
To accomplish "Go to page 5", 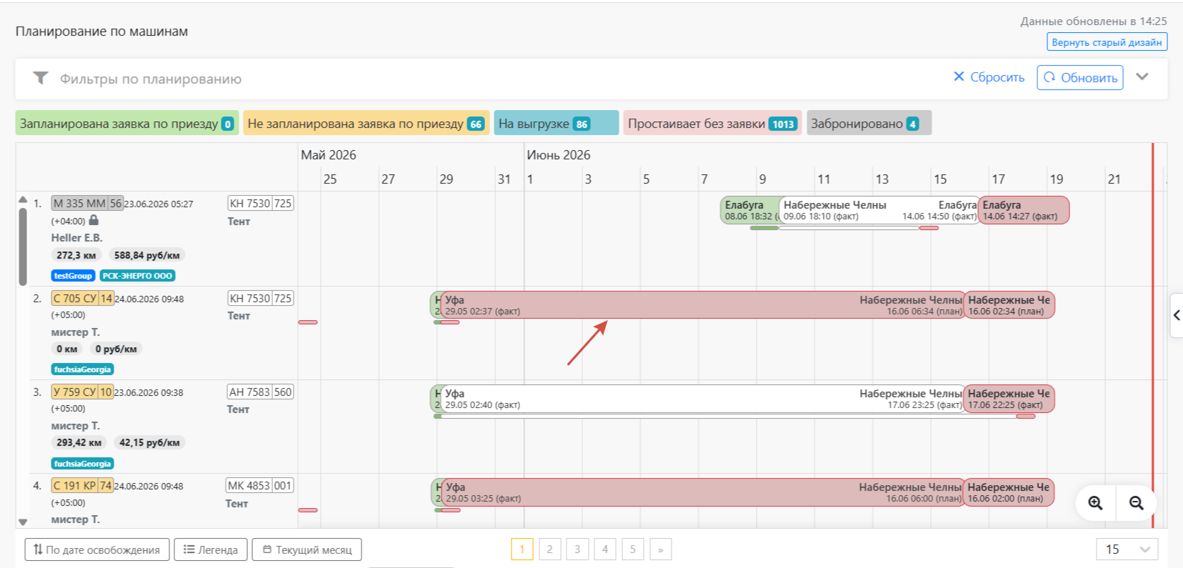I will click(x=633, y=549).
